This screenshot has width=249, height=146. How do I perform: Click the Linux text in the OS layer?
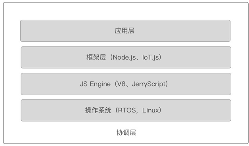click(x=151, y=110)
